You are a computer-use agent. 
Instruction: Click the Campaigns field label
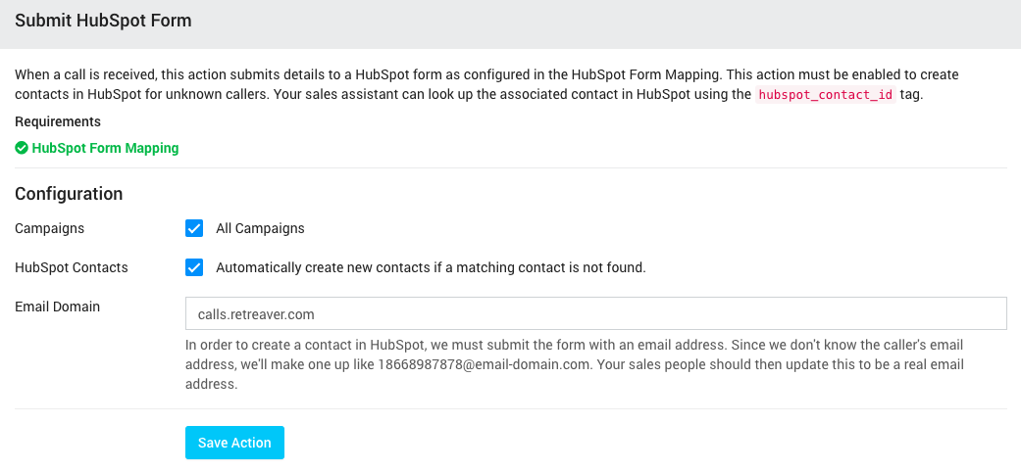49,228
